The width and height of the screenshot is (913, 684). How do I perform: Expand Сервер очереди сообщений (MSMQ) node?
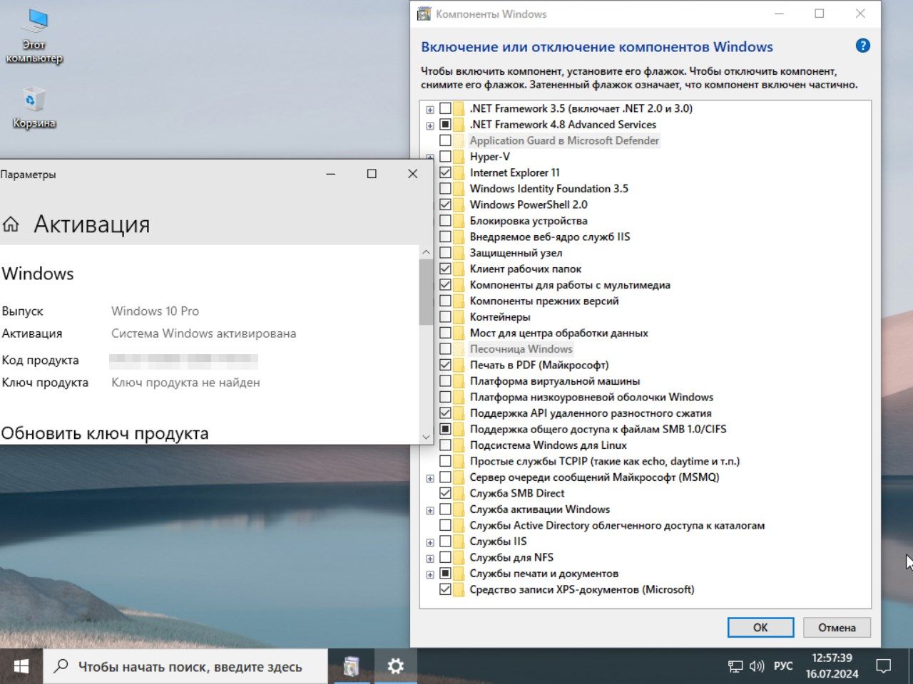click(430, 478)
